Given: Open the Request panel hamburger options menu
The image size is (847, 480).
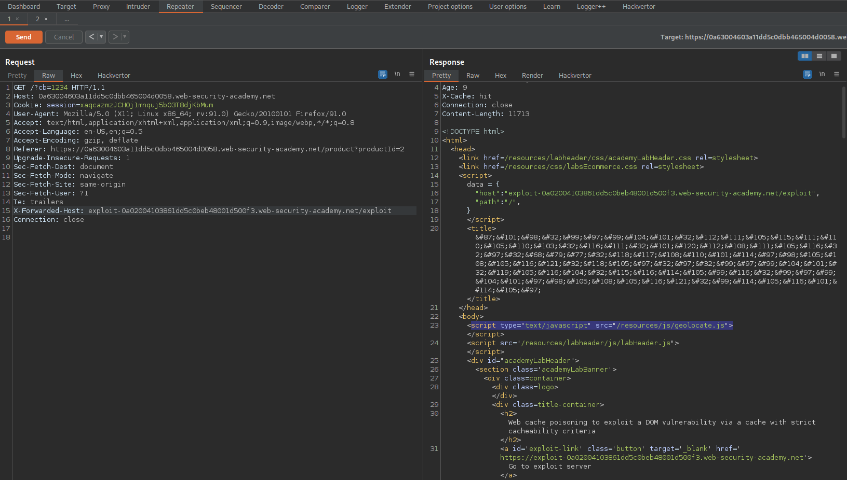Looking at the screenshot, I should tap(412, 74).
